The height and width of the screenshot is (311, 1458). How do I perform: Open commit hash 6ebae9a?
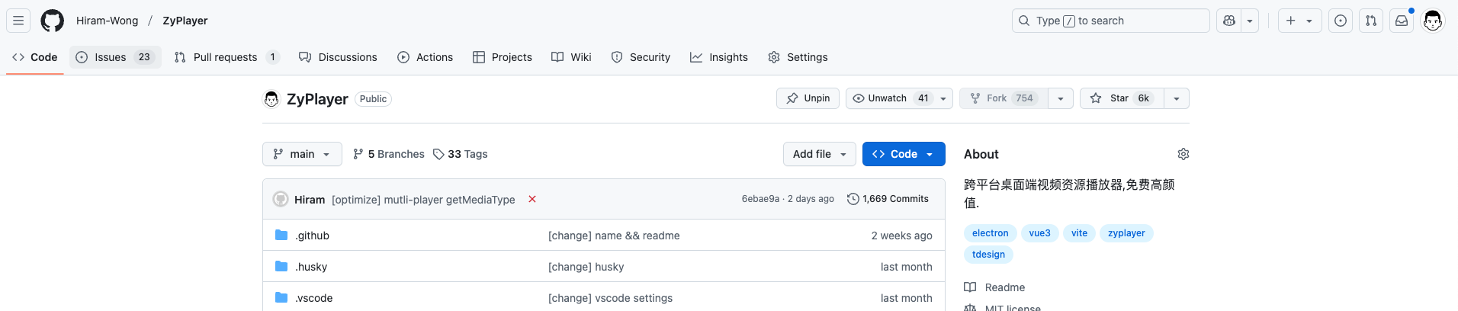[x=760, y=199]
